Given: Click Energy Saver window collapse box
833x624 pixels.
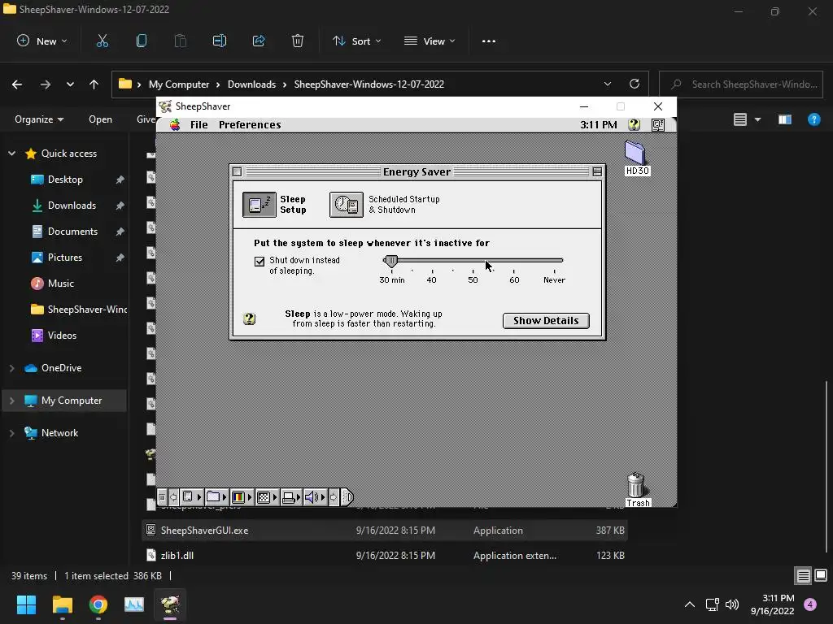Looking at the screenshot, I should pyautogui.click(x=597, y=172).
